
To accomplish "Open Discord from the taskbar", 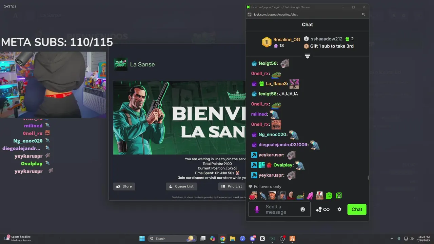I will 252,239.
